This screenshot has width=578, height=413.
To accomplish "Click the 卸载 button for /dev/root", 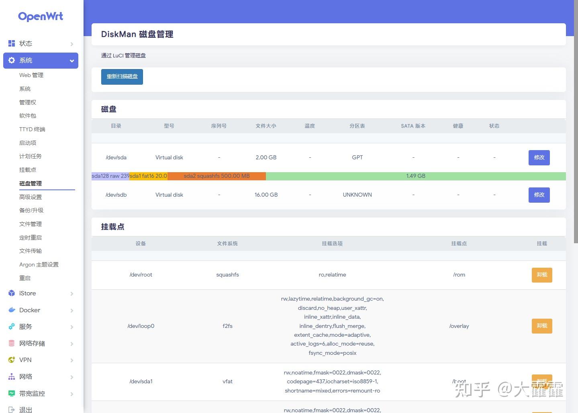I will tap(541, 275).
